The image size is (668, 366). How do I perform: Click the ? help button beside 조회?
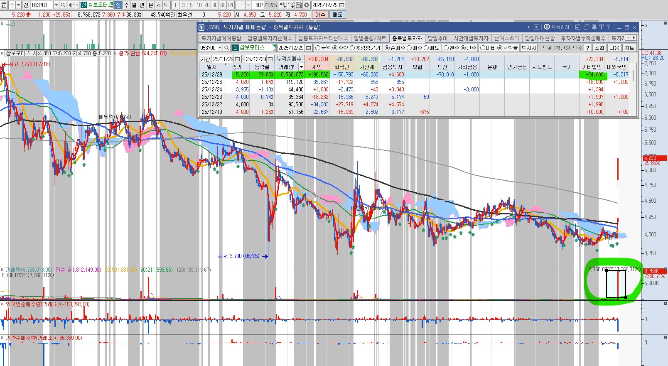[x=587, y=48]
